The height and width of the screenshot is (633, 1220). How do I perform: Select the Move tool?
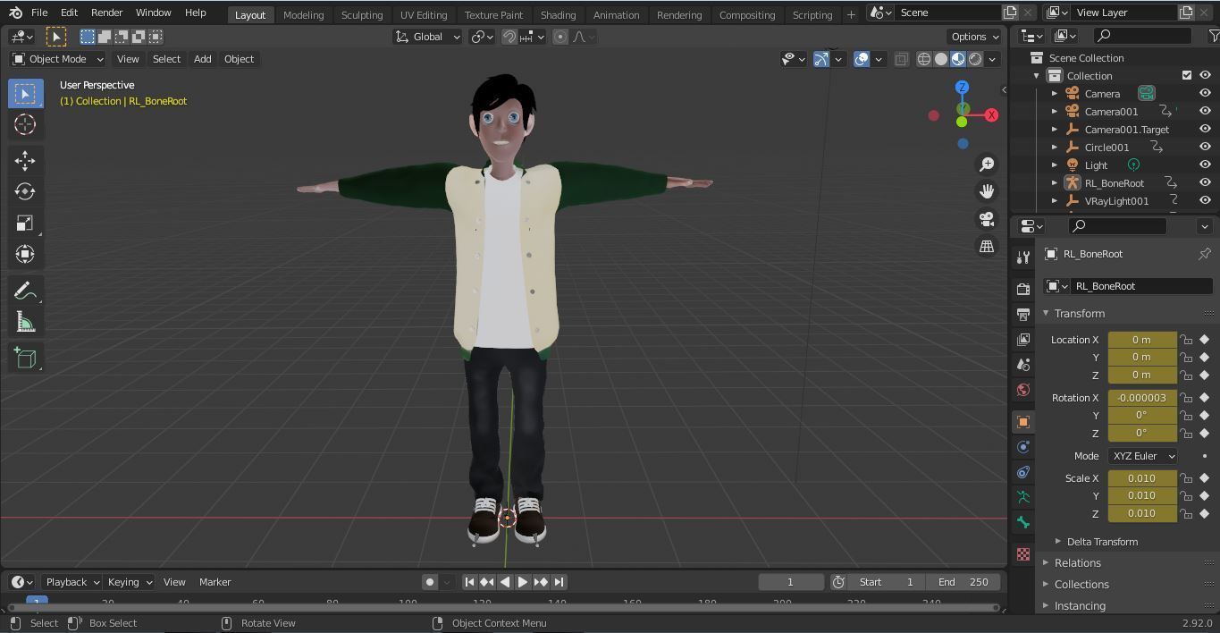[x=25, y=160]
